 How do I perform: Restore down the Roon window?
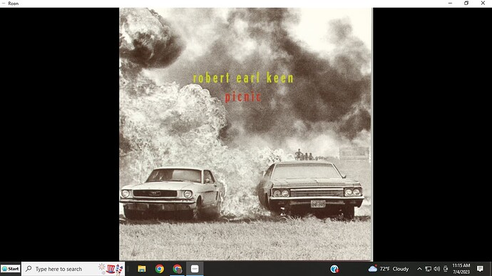466,3
